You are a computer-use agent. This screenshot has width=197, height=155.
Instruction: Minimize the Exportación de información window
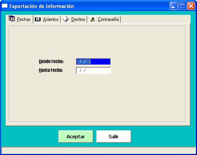pos(173,6)
